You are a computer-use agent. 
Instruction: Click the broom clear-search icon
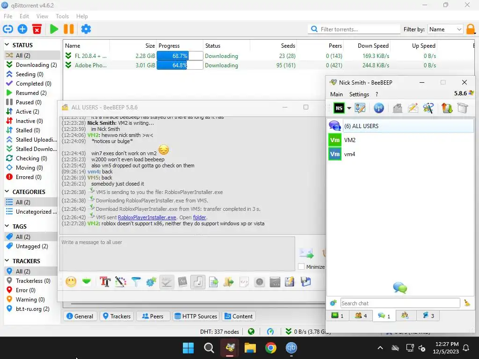pyautogui.click(x=467, y=303)
